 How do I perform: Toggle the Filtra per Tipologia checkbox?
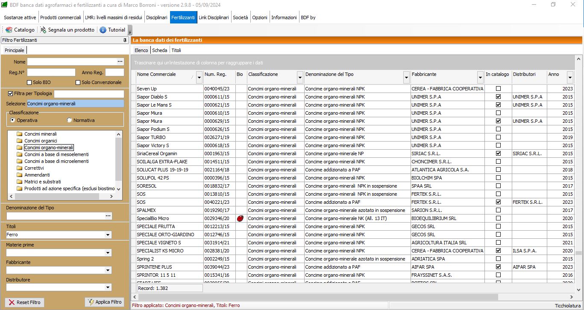click(x=11, y=93)
